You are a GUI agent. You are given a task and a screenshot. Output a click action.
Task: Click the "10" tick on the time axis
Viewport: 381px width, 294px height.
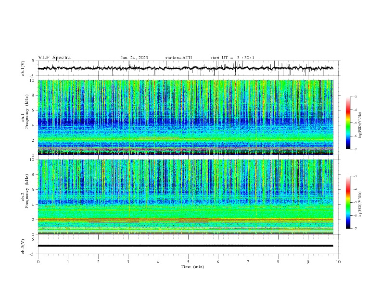click(338, 262)
